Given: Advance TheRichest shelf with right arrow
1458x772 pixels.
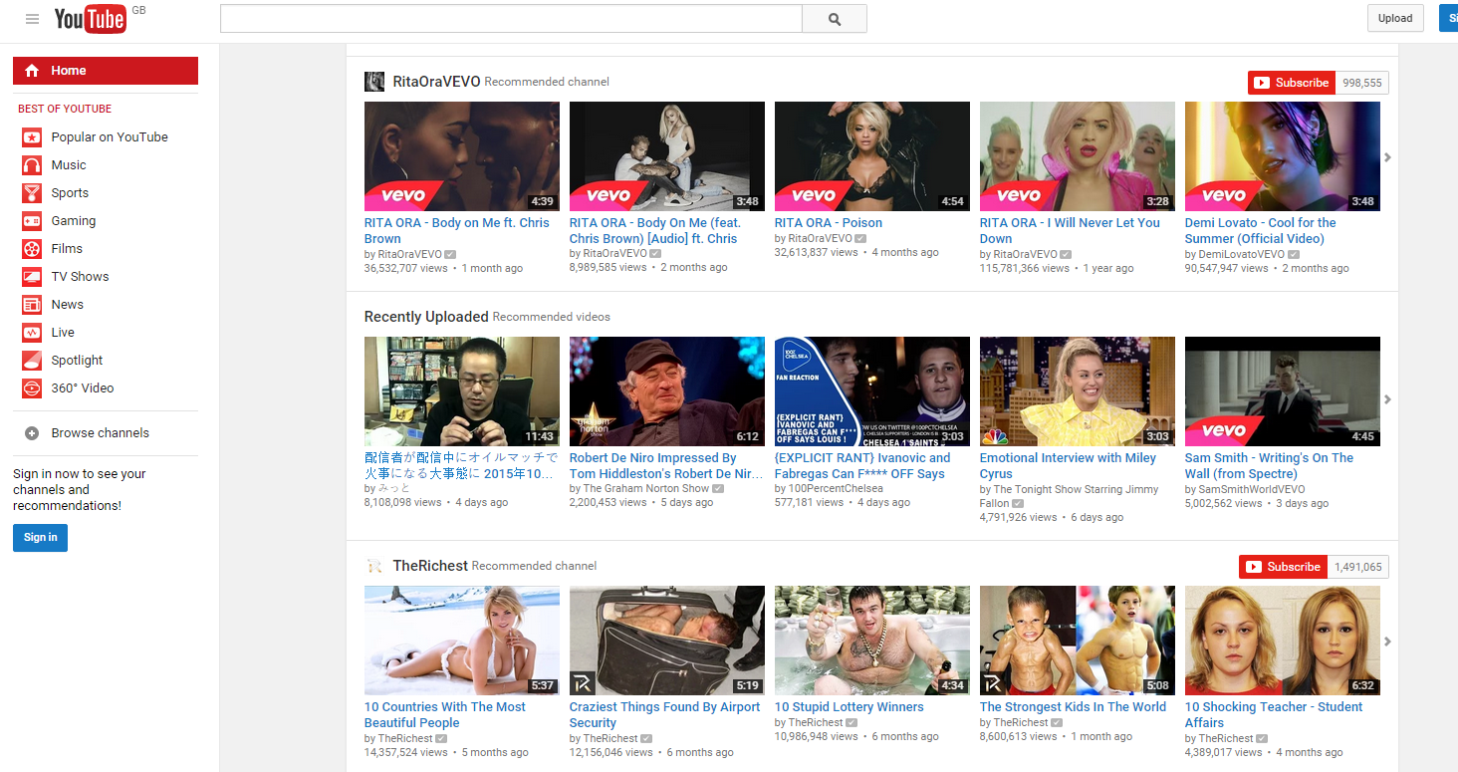Looking at the screenshot, I should point(1387,642).
